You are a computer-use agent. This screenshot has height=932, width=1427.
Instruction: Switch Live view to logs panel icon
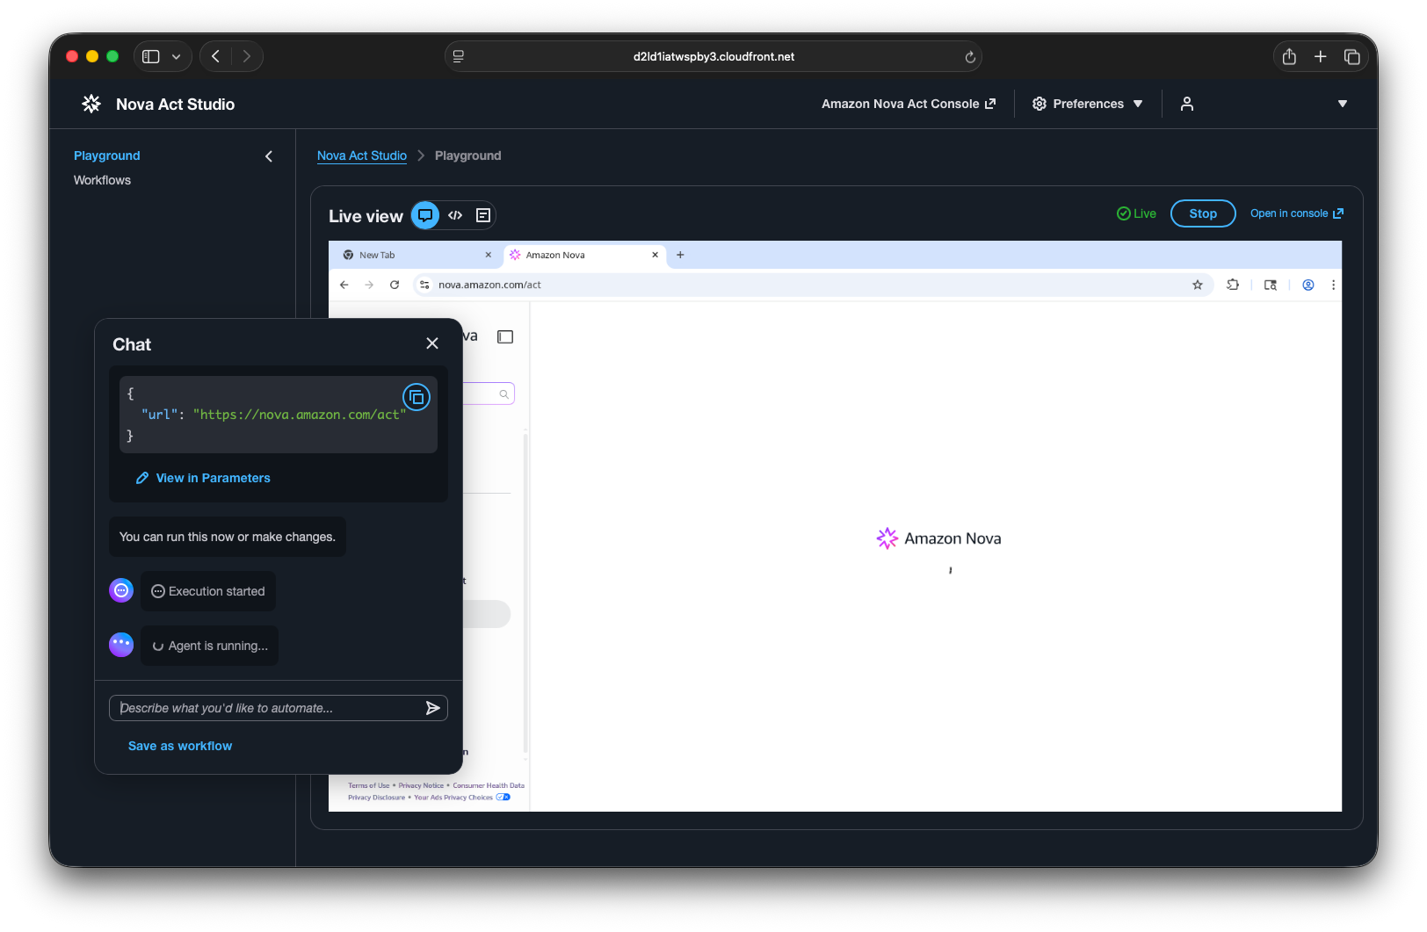click(x=483, y=215)
